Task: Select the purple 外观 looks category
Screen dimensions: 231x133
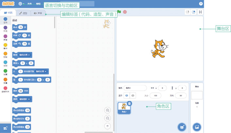Action: 5,28
